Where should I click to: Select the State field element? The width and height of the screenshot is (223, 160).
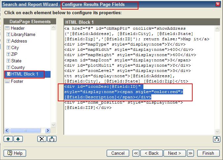coord(16,61)
